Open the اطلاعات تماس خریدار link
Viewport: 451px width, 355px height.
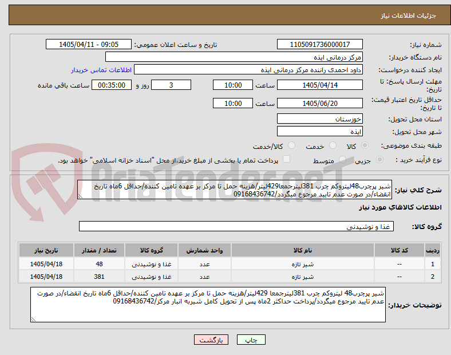point(101,70)
